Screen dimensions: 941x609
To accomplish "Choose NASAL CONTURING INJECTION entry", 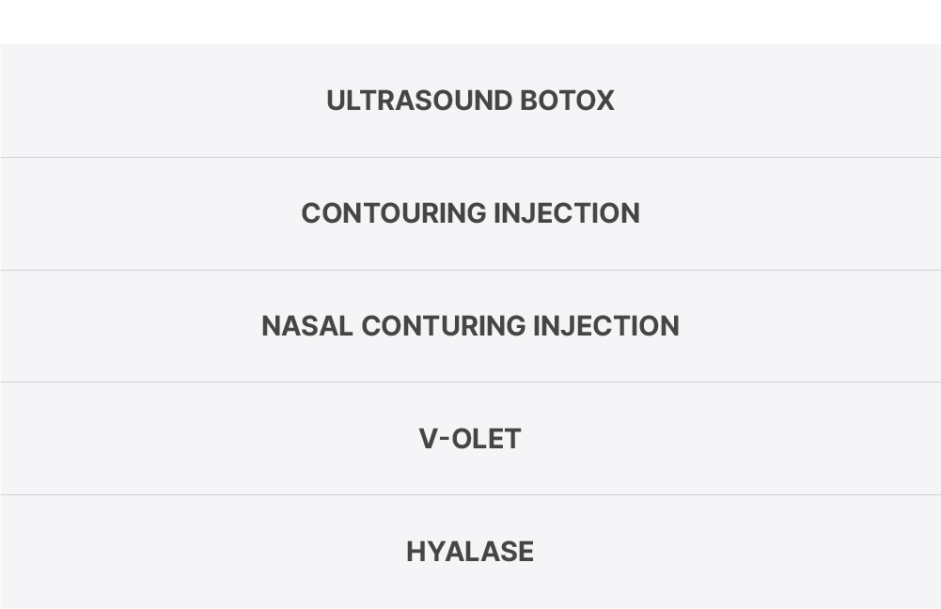I will pos(470,326).
